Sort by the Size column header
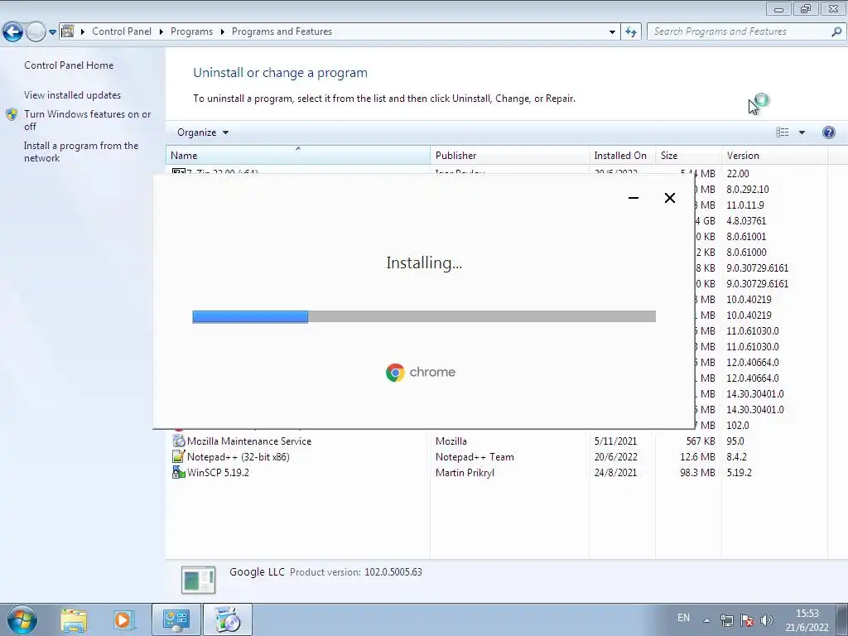 click(688, 155)
